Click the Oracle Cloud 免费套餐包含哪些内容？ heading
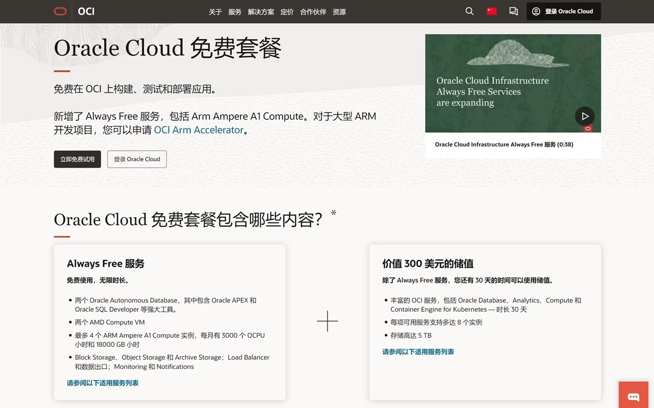The image size is (654, 408). tap(188, 220)
